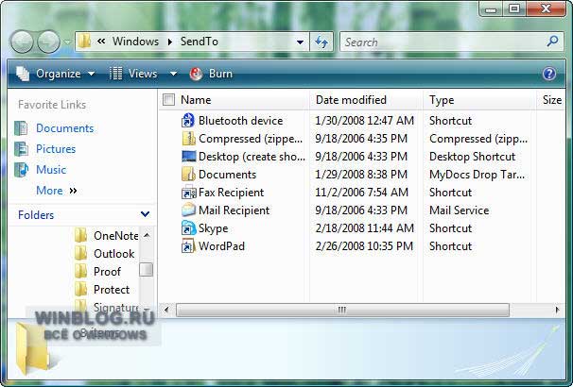Toggle the select-all checkbox in header
The height and width of the screenshot is (387, 573).
(168, 99)
